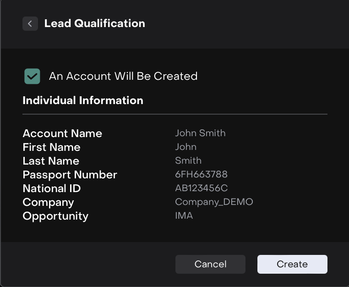The width and height of the screenshot is (349, 287).
Task: Click the "An Account Will Be Created" label
Action: tap(123, 76)
